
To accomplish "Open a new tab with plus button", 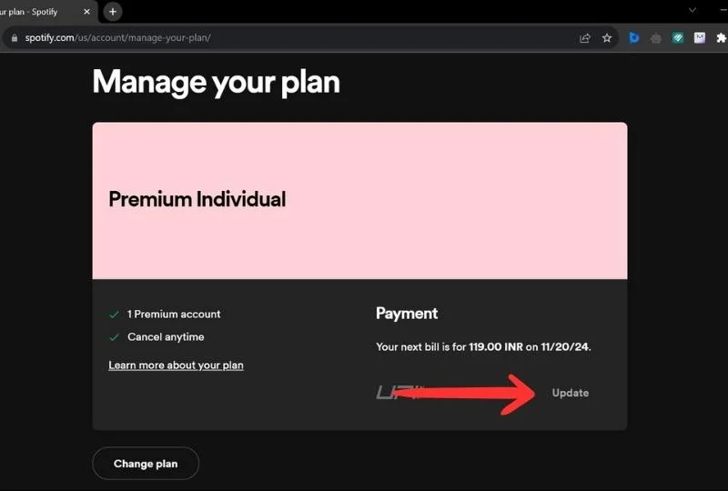I will click(113, 12).
